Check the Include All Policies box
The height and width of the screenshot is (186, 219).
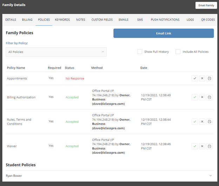(x=178, y=51)
